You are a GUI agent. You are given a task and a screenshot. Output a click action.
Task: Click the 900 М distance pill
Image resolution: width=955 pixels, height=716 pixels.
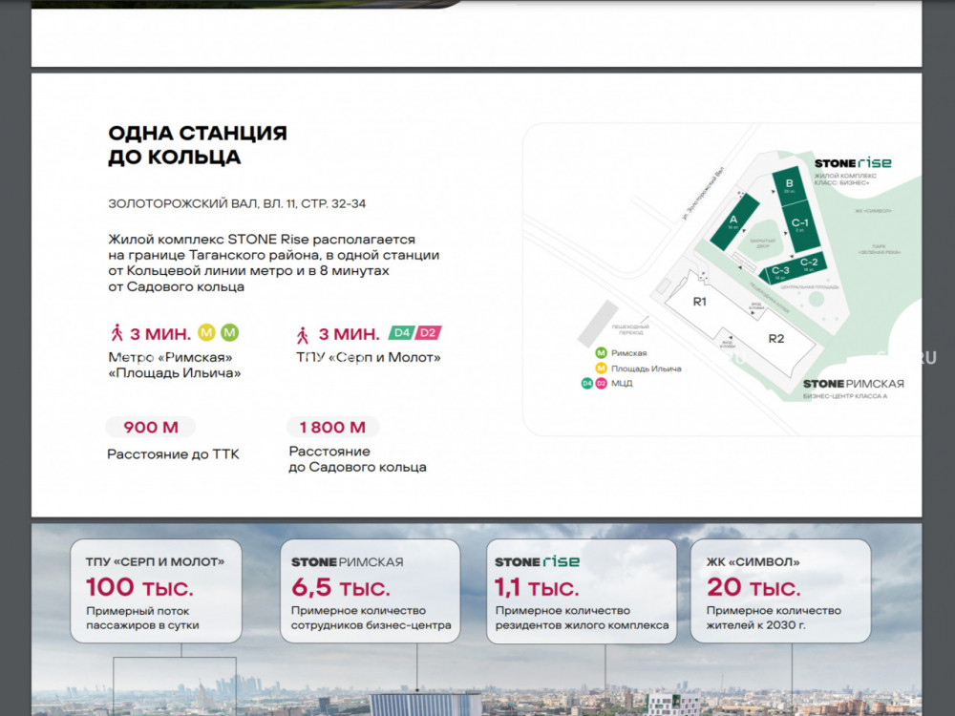coord(150,427)
